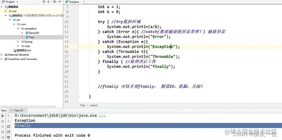Jump down the stack trace with the down arrow
This screenshot has width=282, height=140.
click(8, 121)
